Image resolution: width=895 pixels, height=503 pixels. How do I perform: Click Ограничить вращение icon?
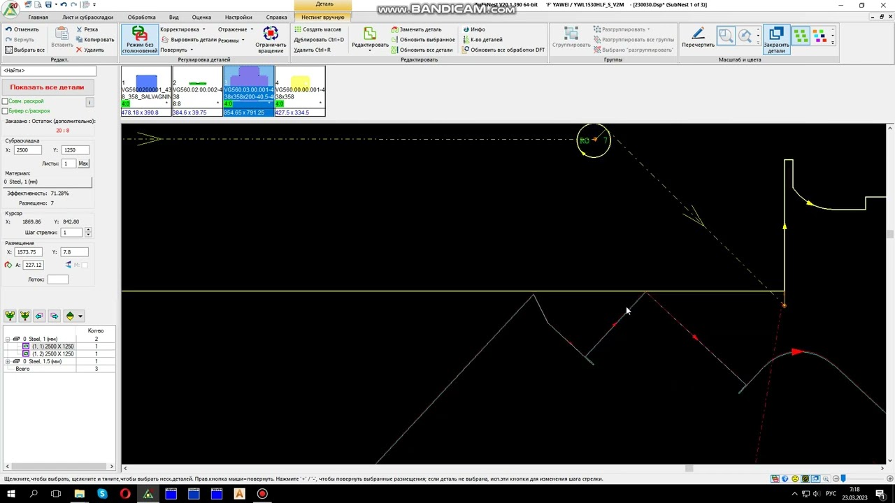point(271,40)
